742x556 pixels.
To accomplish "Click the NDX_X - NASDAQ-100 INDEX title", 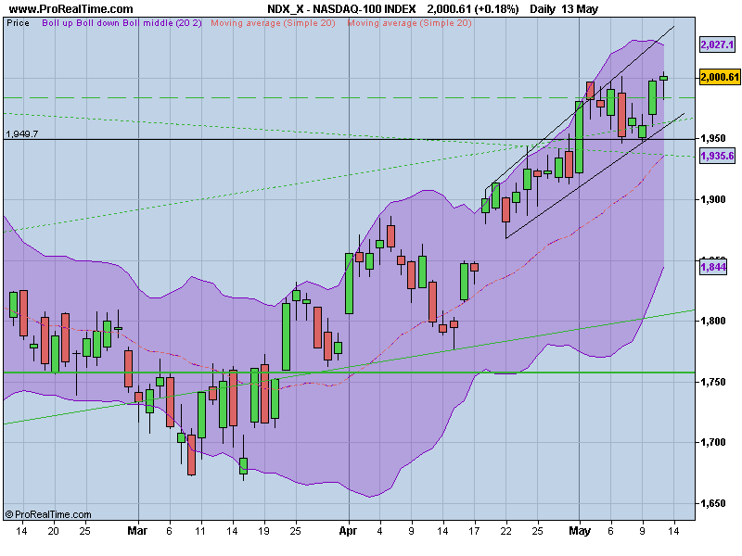I will point(341,9).
